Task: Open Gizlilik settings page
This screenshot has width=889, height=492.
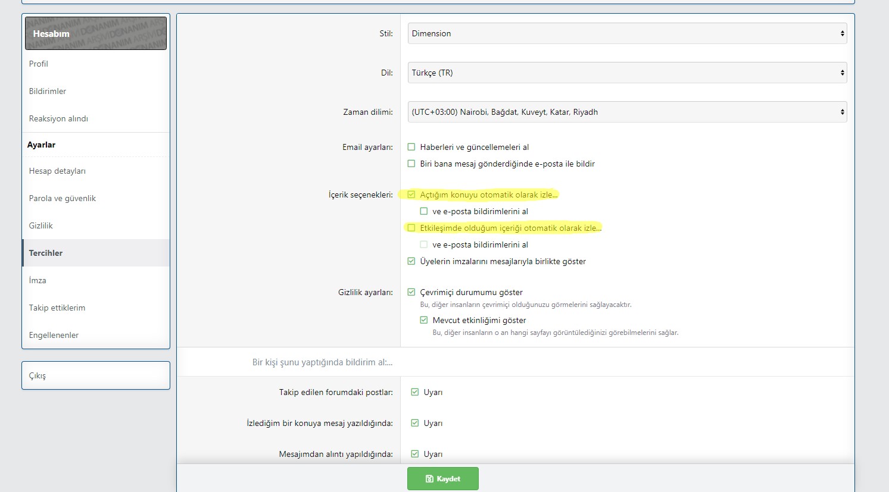Action: [x=96, y=225]
